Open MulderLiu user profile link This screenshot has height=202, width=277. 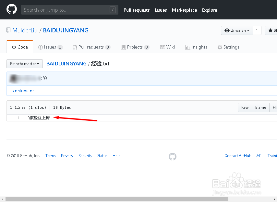click(x=25, y=30)
